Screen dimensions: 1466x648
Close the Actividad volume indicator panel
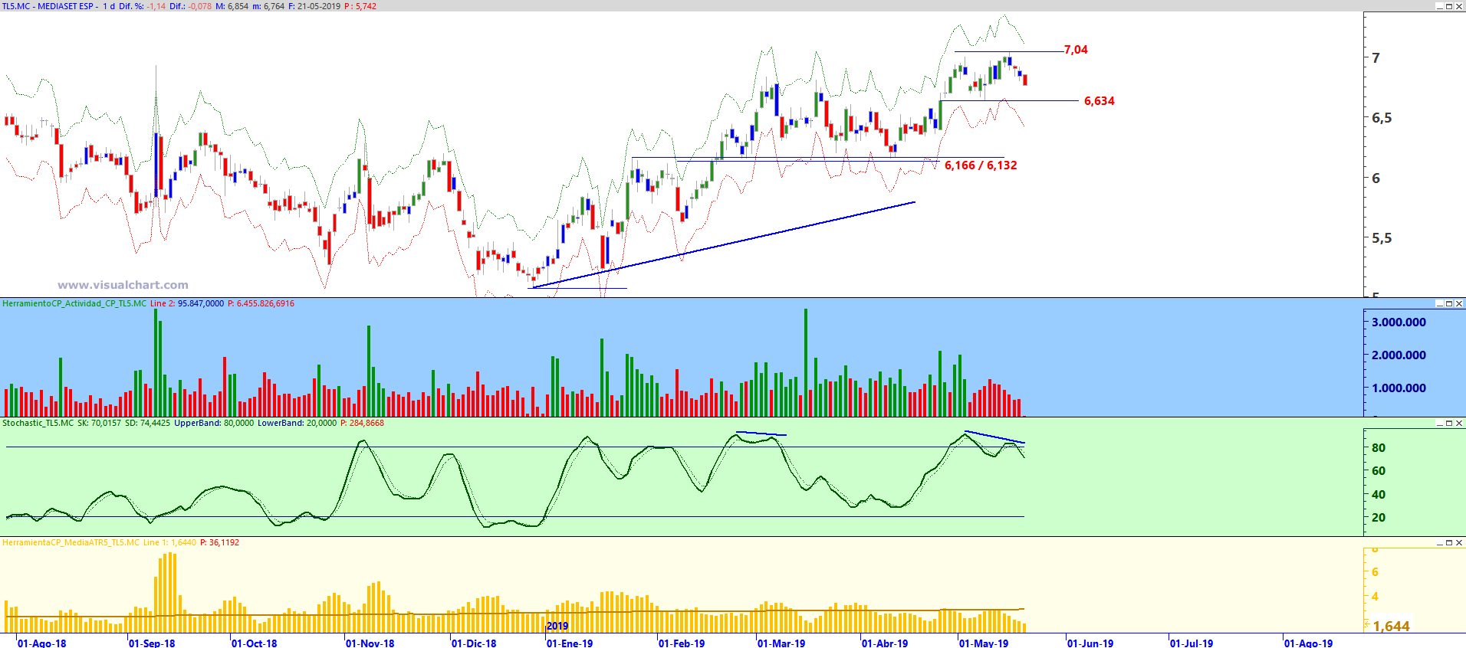[1459, 303]
